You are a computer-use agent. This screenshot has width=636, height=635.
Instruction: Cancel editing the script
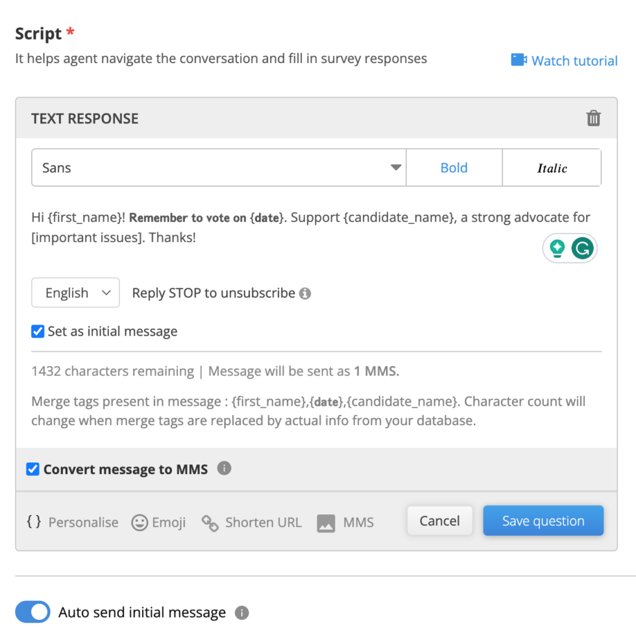[440, 520]
